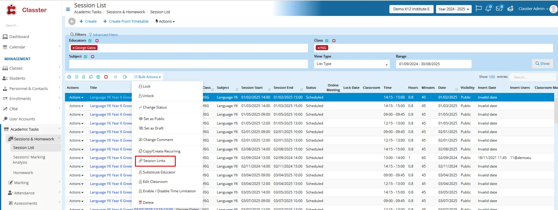Open the flag icon in header
The height and width of the screenshot is (210, 558).
[478, 9]
